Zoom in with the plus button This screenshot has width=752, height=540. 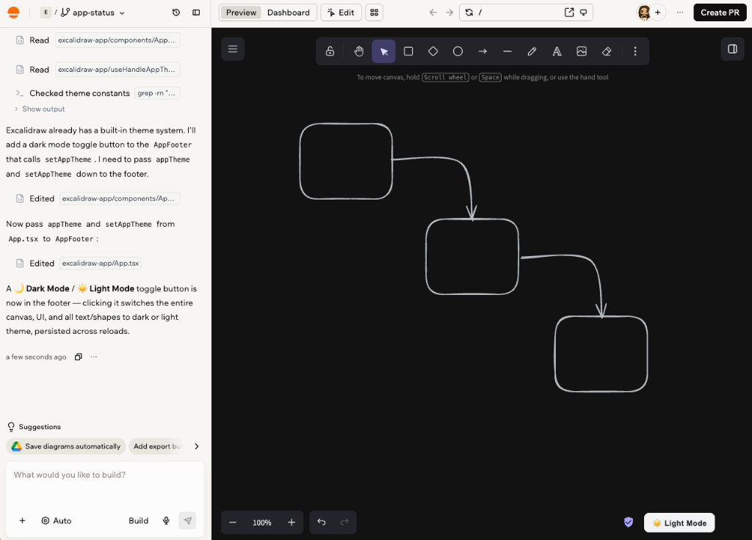point(292,522)
